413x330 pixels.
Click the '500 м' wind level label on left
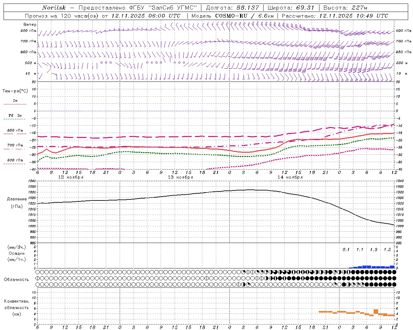(31, 63)
